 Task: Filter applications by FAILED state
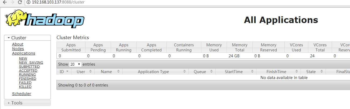(25, 83)
